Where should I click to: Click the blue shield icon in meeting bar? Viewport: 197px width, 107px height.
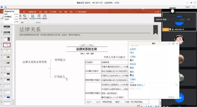coord(2,7)
